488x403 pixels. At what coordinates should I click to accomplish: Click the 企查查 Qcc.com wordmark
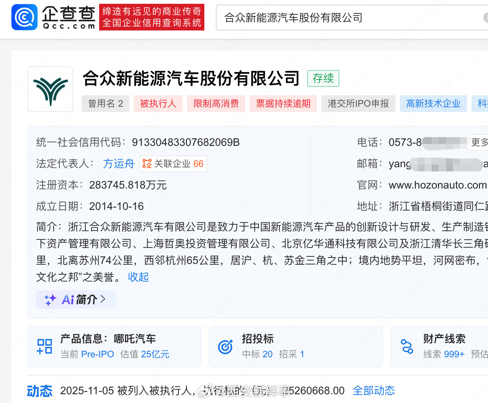[x=69, y=18]
